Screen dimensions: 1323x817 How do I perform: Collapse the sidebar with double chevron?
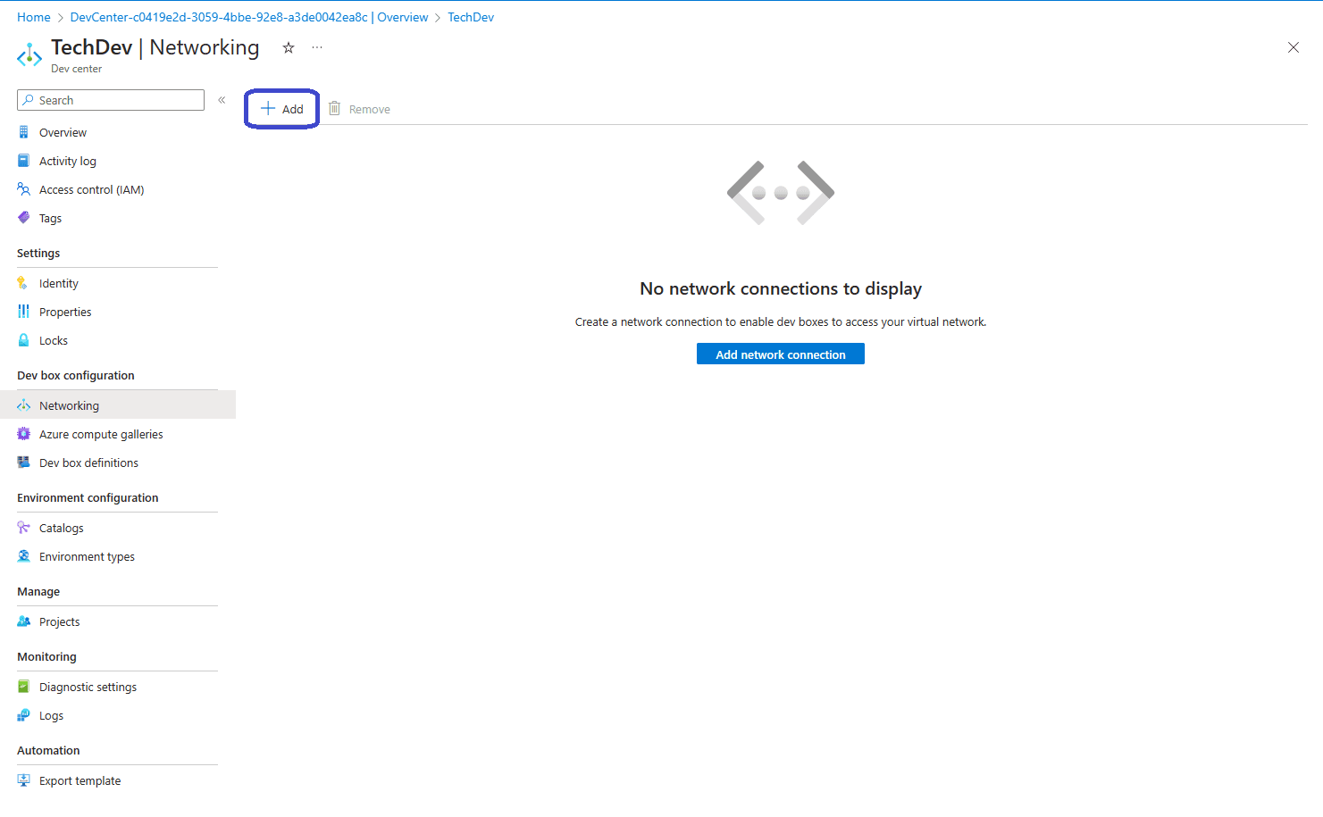(x=222, y=100)
